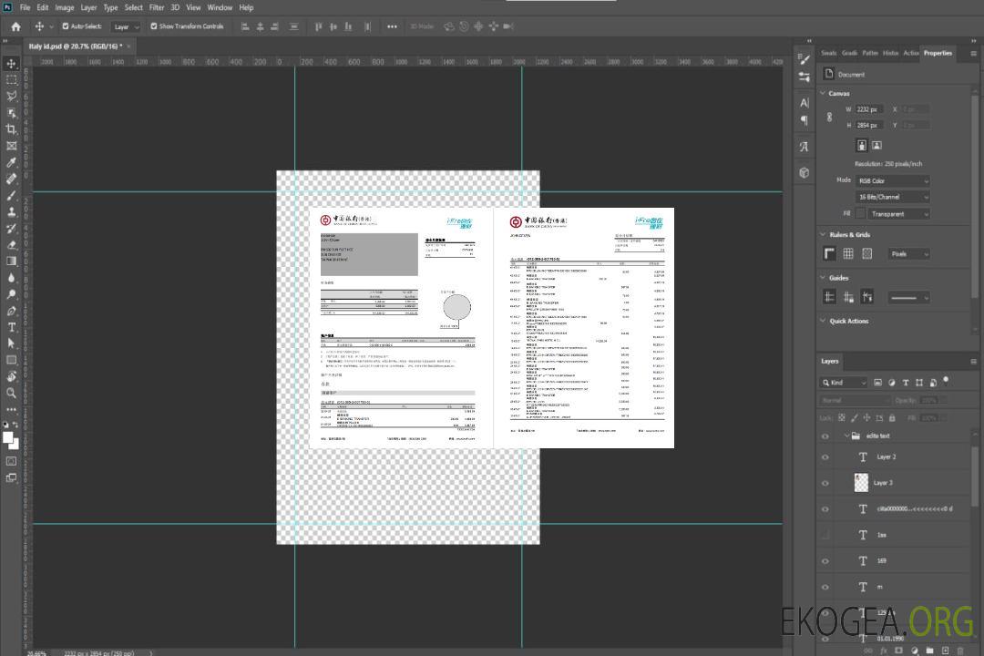The width and height of the screenshot is (984, 656).
Task: Select the Eraser tool
Action: 12,244
